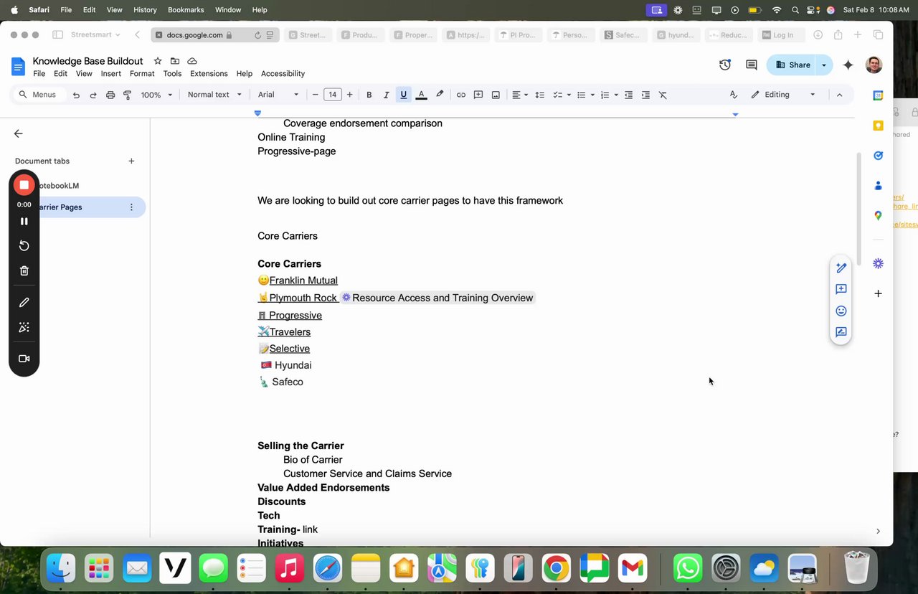
Task: Open the Extensions menu in Docs
Action: click(x=209, y=73)
